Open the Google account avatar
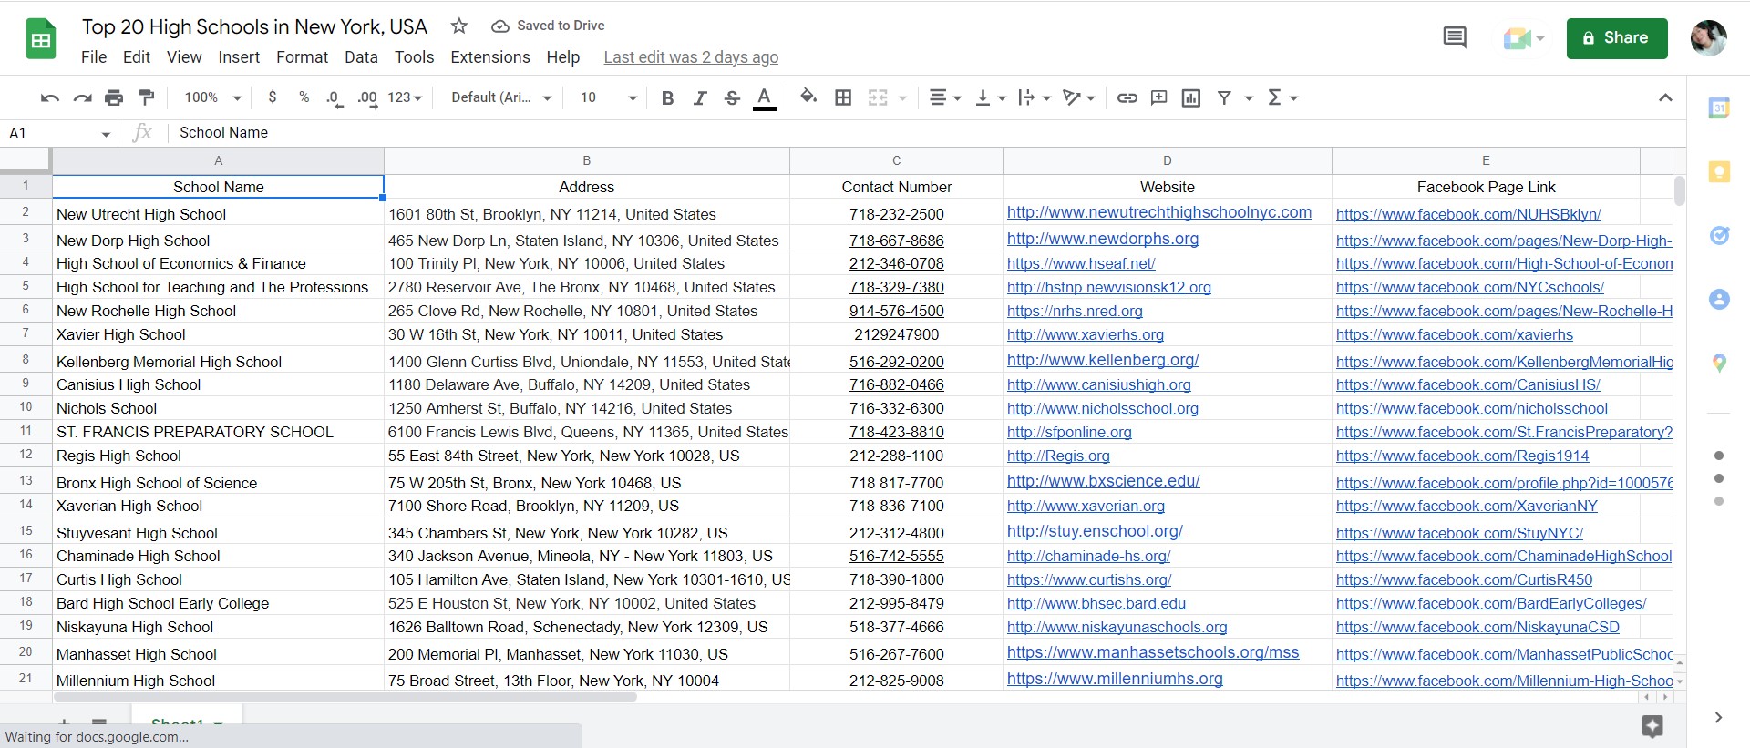The height and width of the screenshot is (748, 1750). pyautogui.click(x=1708, y=38)
